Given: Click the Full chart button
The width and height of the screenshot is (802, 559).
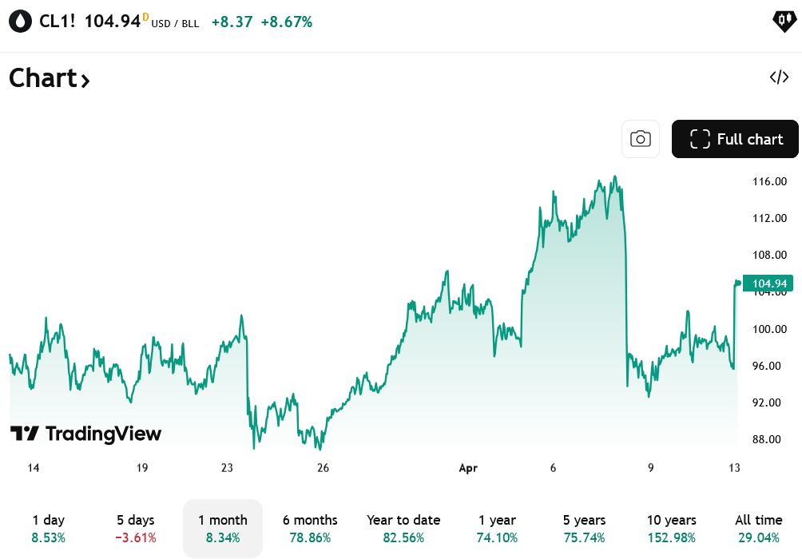Looking at the screenshot, I should coord(735,138).
